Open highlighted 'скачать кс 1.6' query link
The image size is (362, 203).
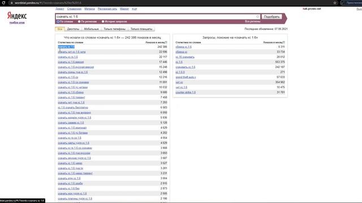point(66,47)
